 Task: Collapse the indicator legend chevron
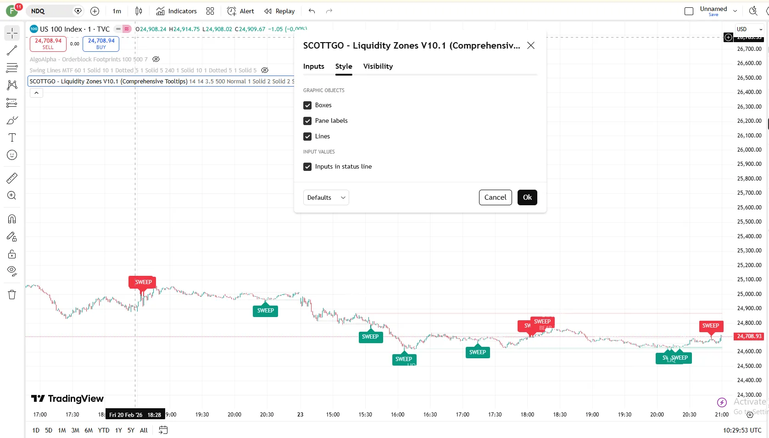[x=36, y=93]
